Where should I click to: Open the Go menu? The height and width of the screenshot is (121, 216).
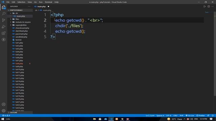coord(35,2)
